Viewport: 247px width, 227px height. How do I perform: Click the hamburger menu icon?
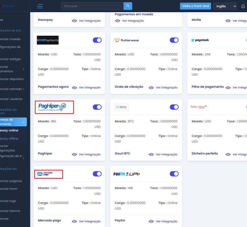40,6
